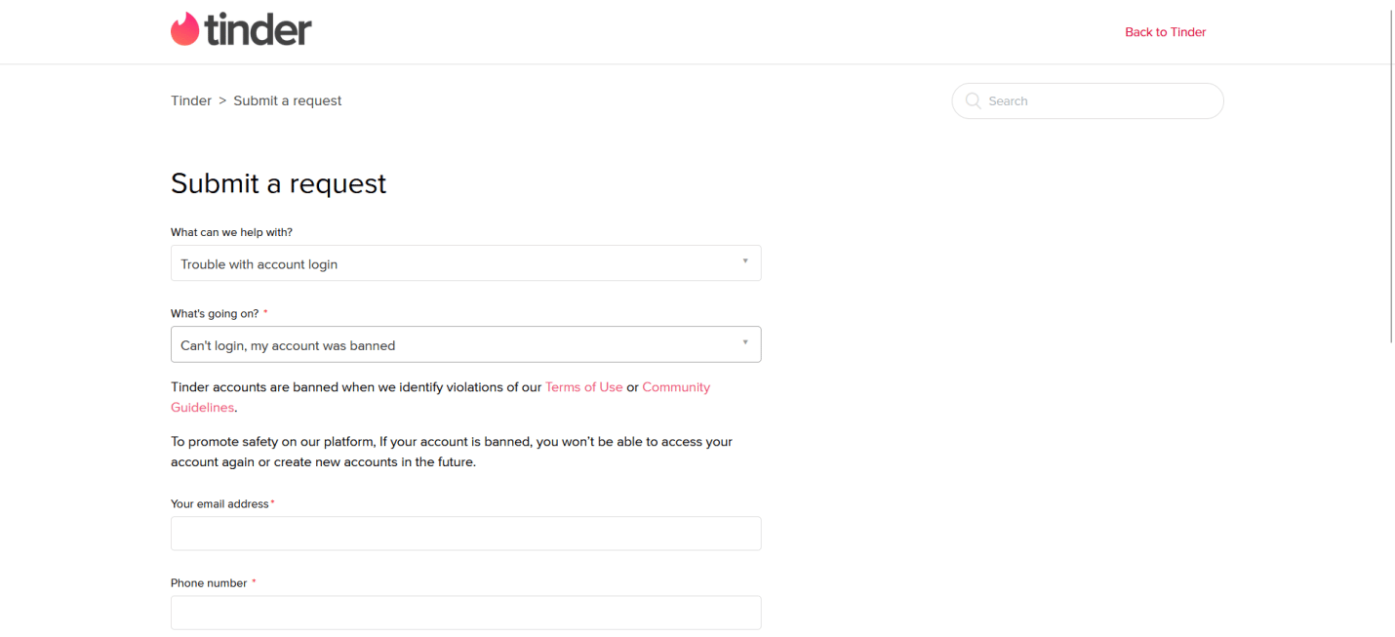Navigate using the "Tinder" breadcrumb
Viewport: 1395px width, 637px height.
pyautogui.click(x=191, y=100)
